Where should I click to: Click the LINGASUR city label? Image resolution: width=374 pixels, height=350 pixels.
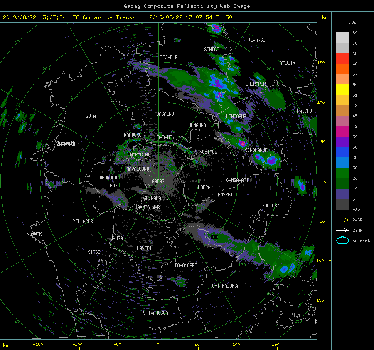tap(236, 117)
